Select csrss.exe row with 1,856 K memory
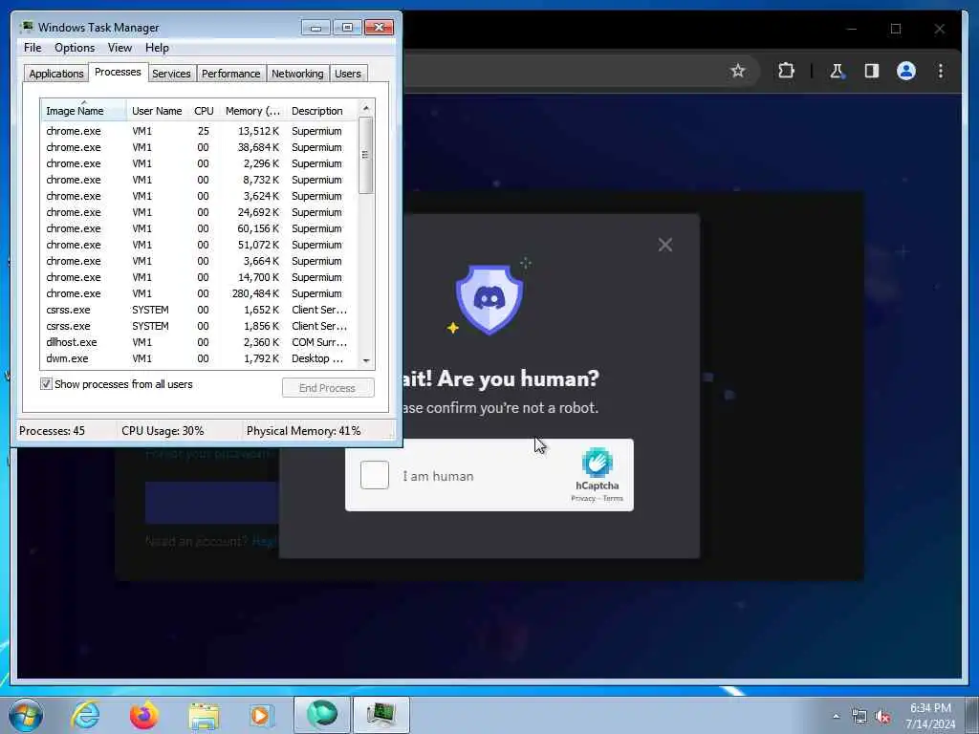979x734 pixels. (x=200, y=326)
